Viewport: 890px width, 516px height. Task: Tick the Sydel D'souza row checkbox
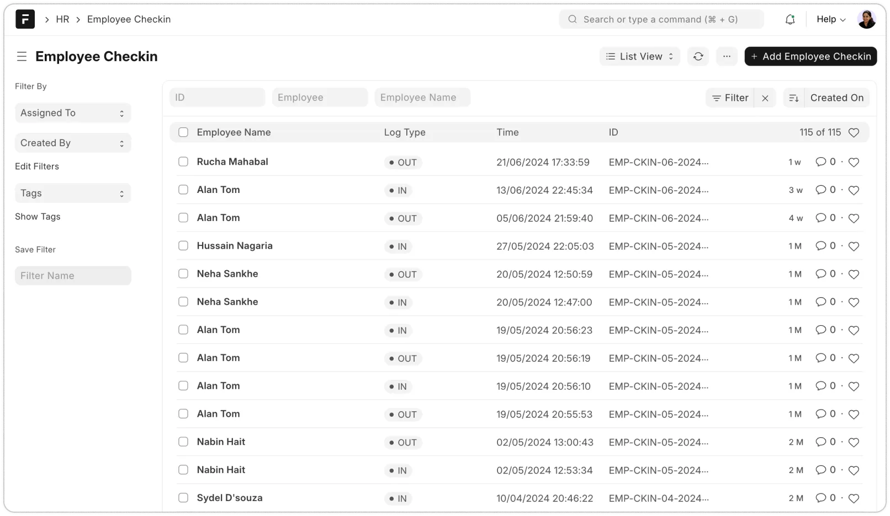183,498
